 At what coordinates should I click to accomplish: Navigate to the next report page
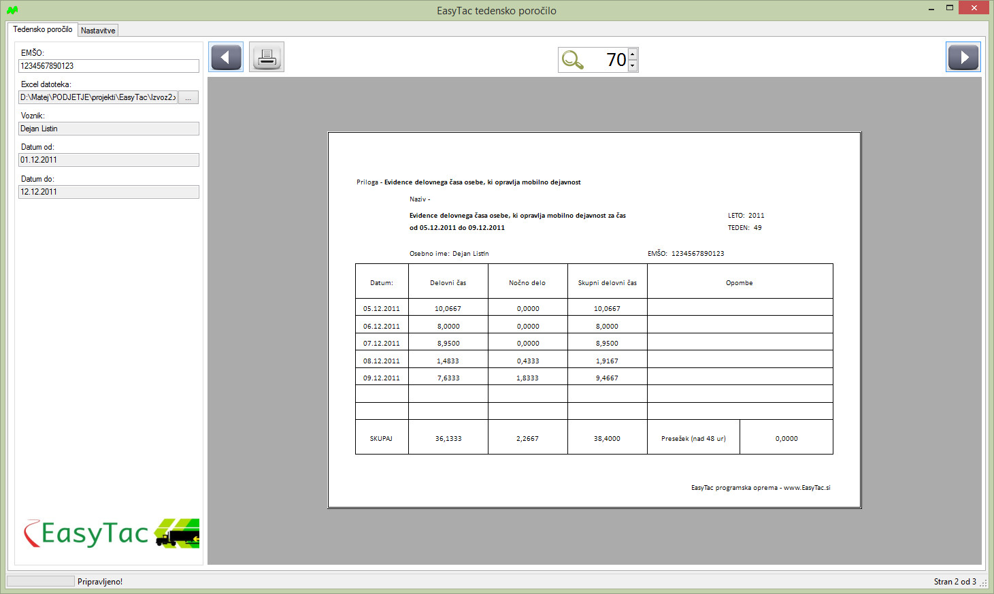[x=963, y=57]
